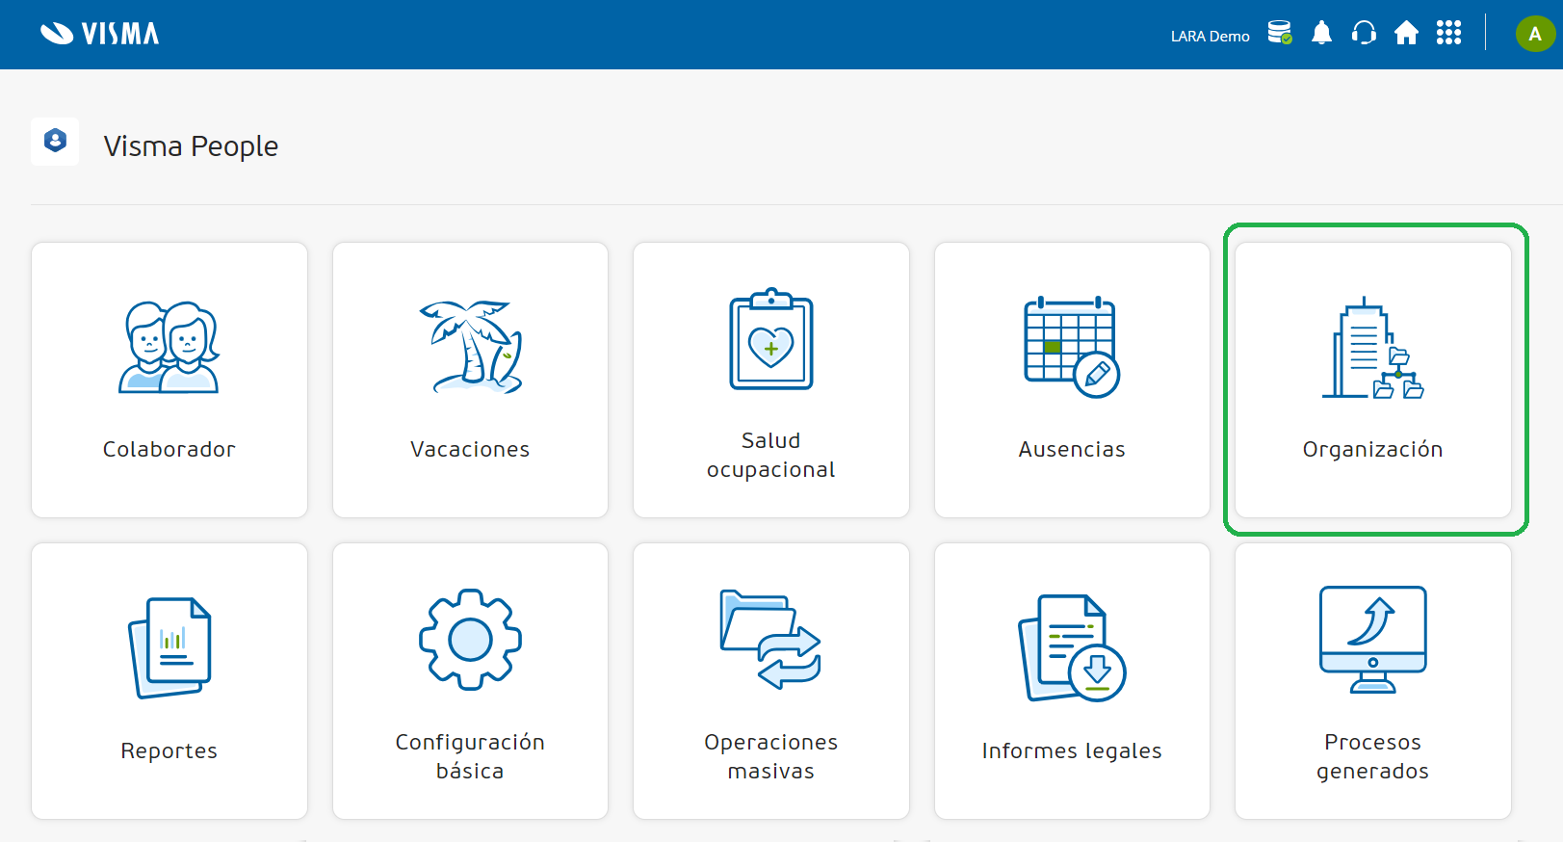
Task: Click the Visma People module icon
Action: pyautogui.click(x=55, y=142)
